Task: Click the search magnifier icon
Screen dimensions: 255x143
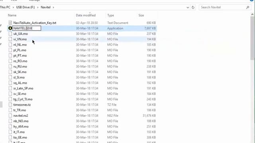Action: coord(247,7)
